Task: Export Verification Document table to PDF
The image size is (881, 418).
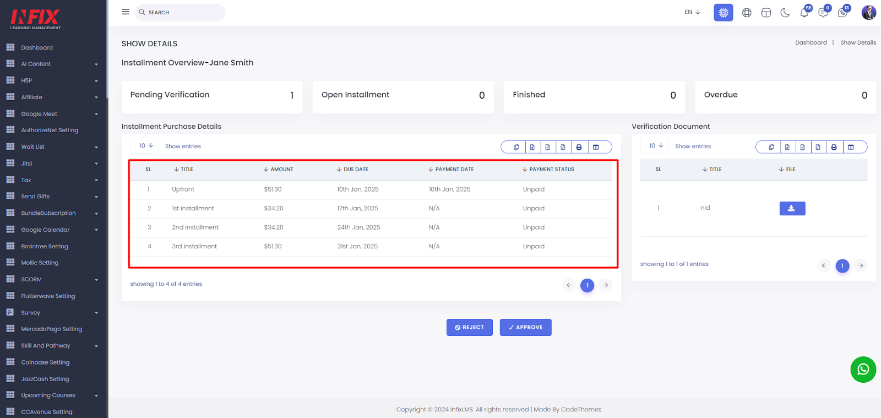Action: [818, 147]
